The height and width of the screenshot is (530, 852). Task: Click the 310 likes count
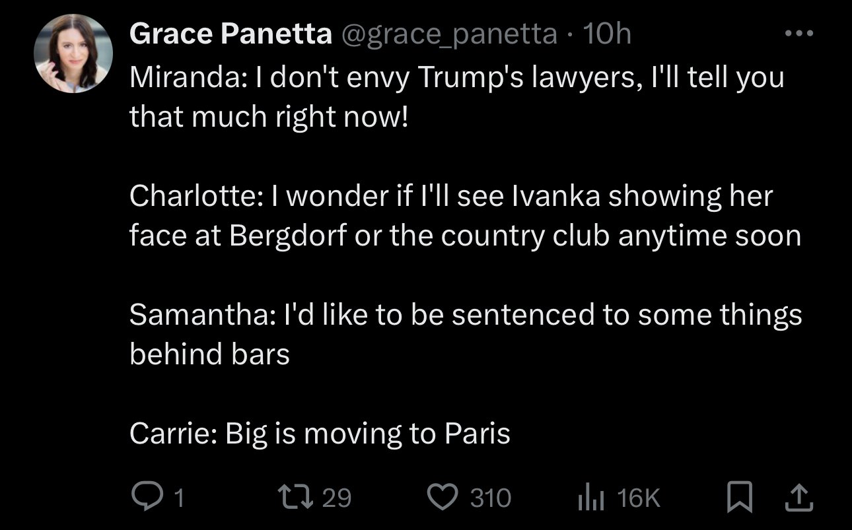(490, 498)
